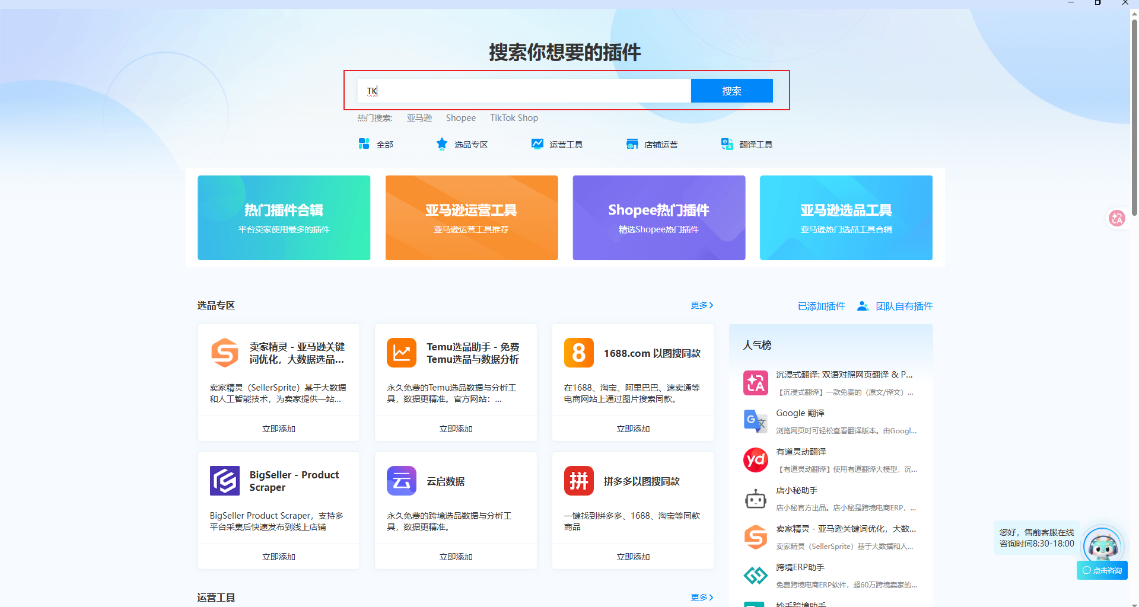Open the 已添加插件 link
This screenshot has width=1139, height=607.
[x=822, y=306]
